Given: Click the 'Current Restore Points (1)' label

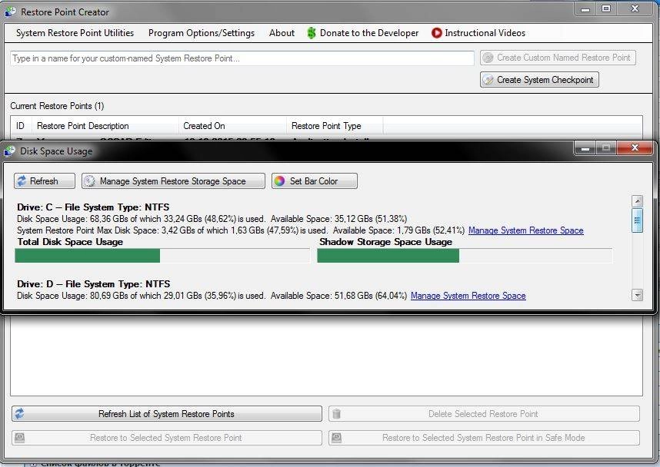Looking at the screenshot, I should [x=57, y=105].
